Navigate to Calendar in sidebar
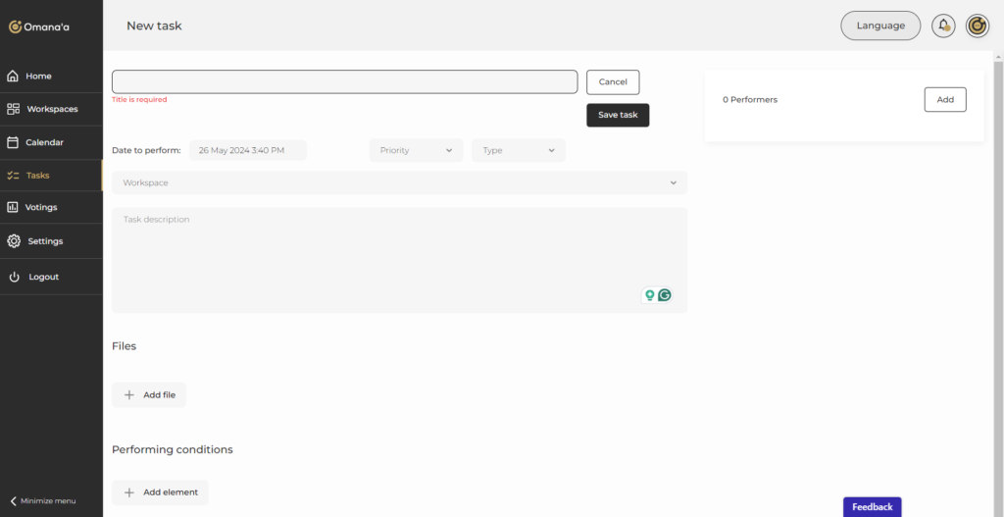This screenshot has width=1004, height=517. pos(44,142)
